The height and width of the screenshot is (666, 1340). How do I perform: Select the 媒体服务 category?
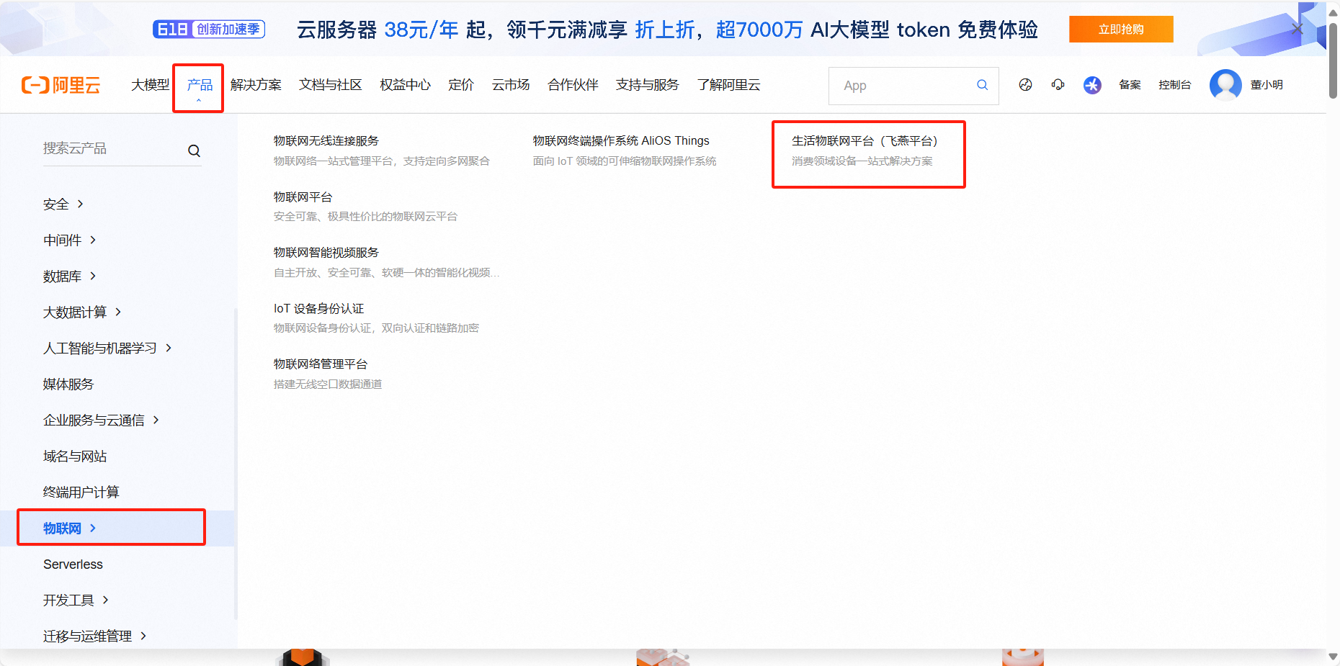click(x=68, y=384)
